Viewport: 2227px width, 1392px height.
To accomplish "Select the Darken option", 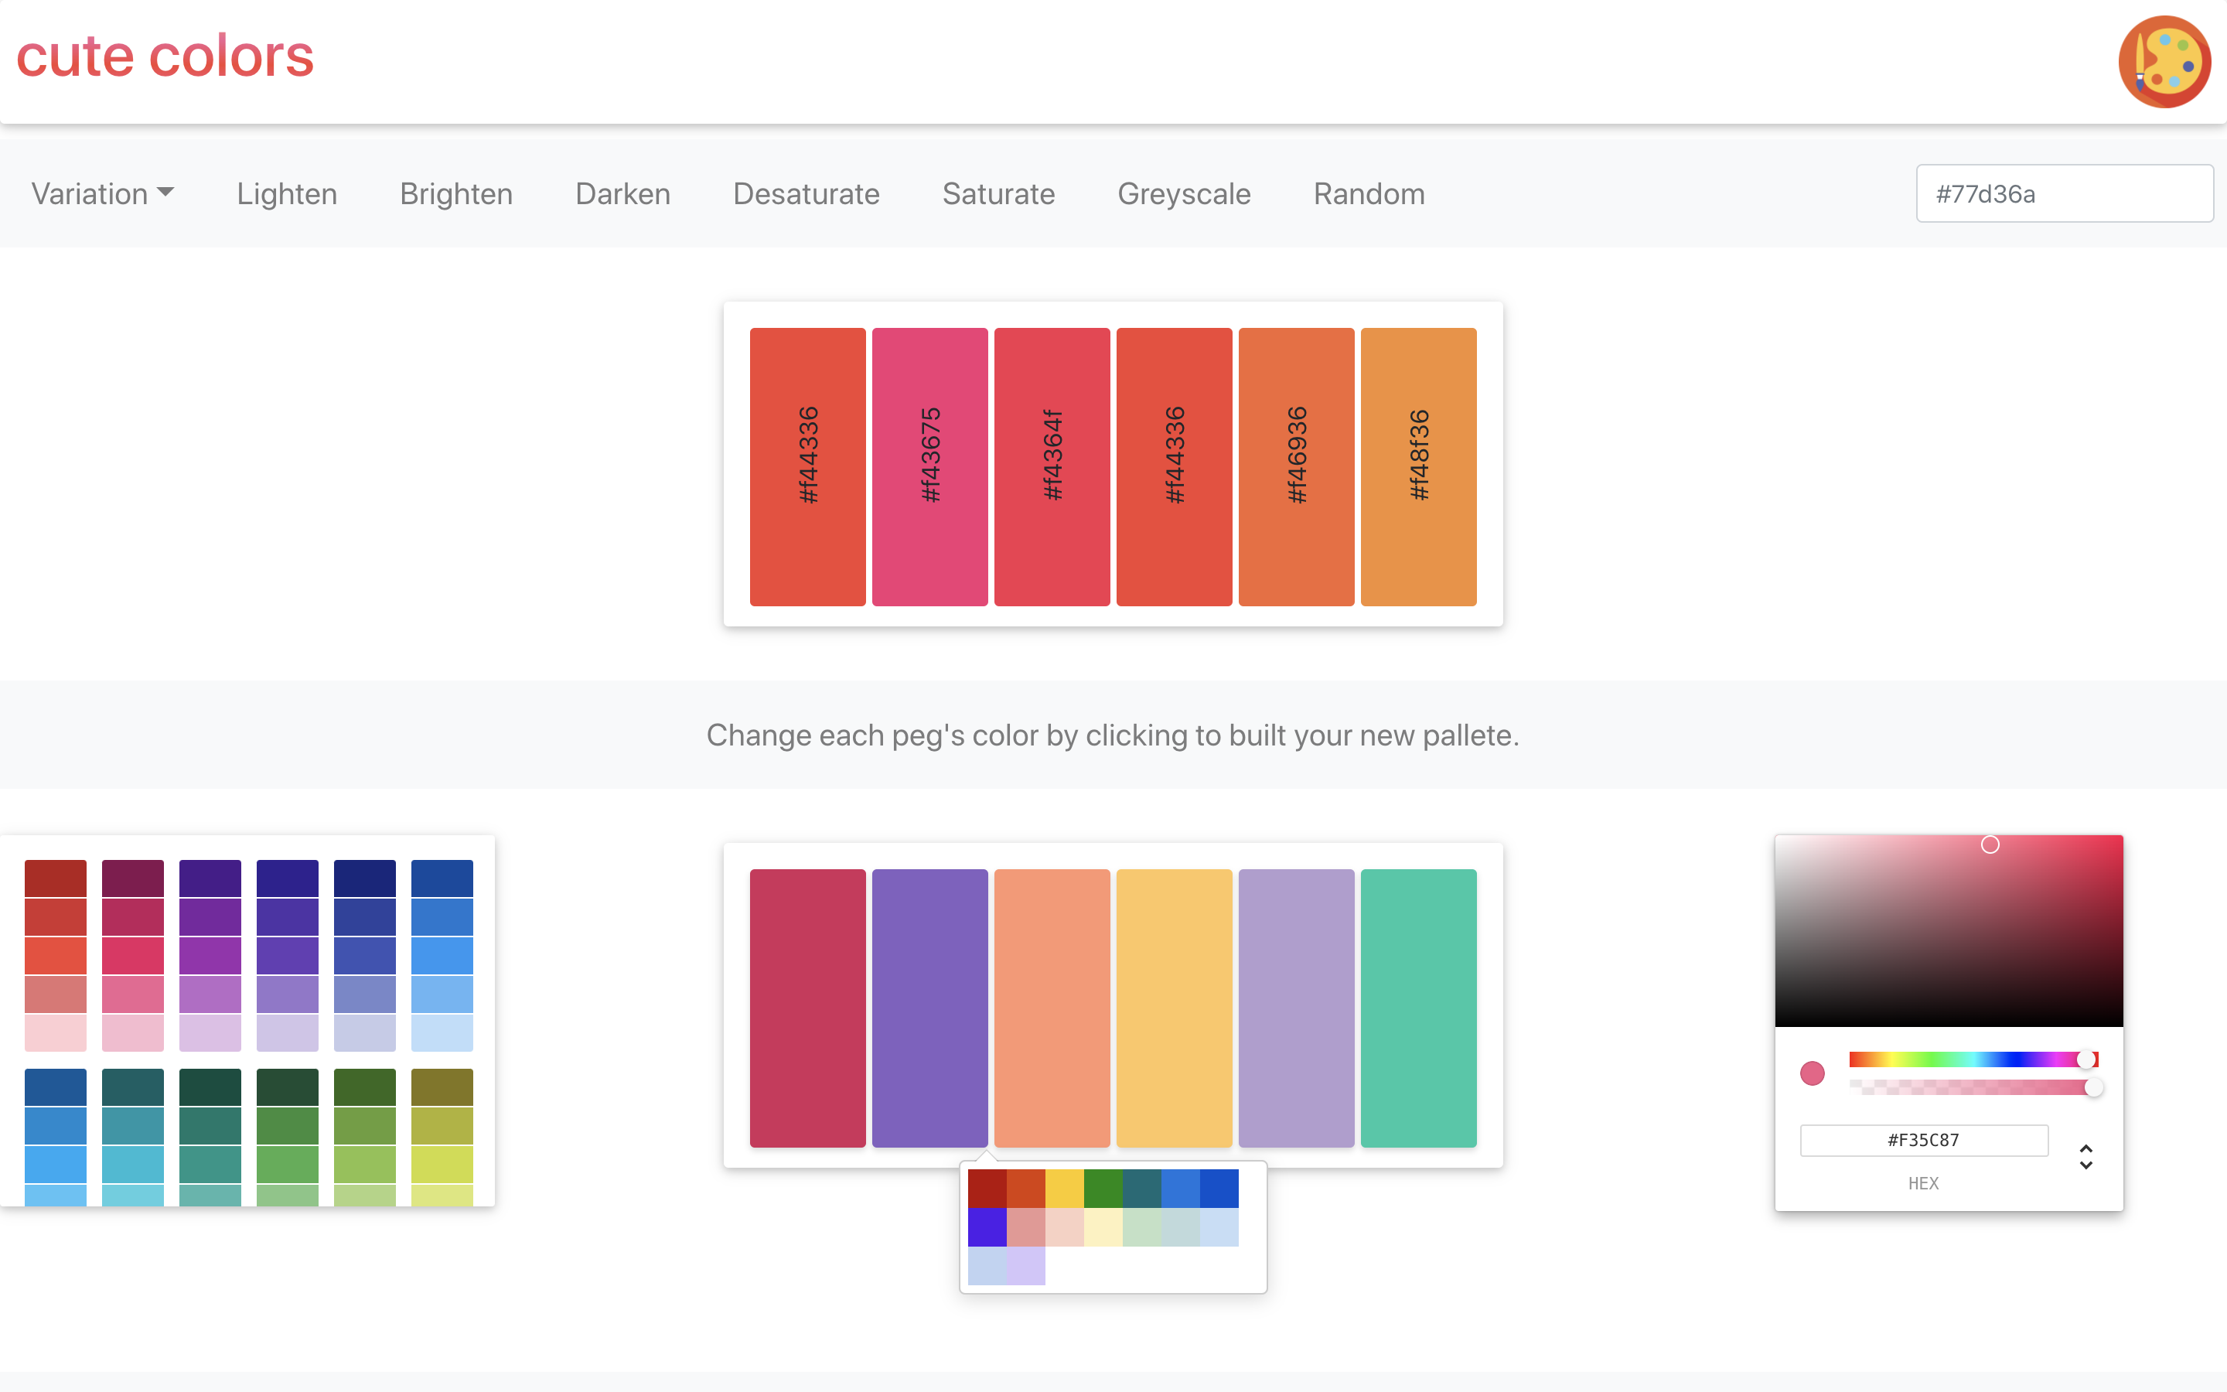I will 622,193.
